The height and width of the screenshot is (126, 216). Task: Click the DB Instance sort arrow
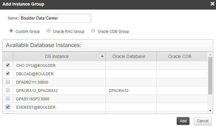pyautogui.click(x=102, y=56)
